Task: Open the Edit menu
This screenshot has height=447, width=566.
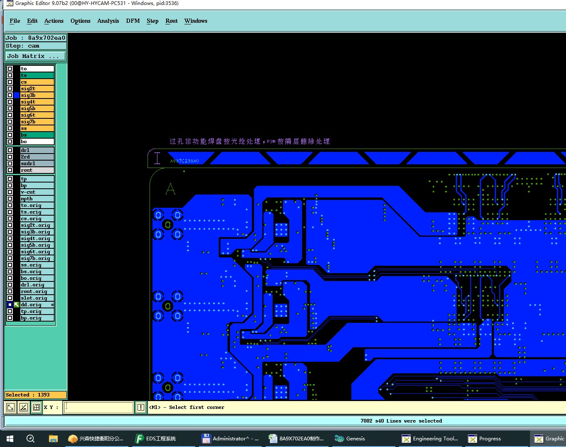Action: [32, 21]
